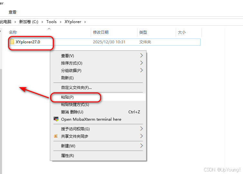
Task: Expand the arrow beside 查看(V)
Action: coord(141,55)
